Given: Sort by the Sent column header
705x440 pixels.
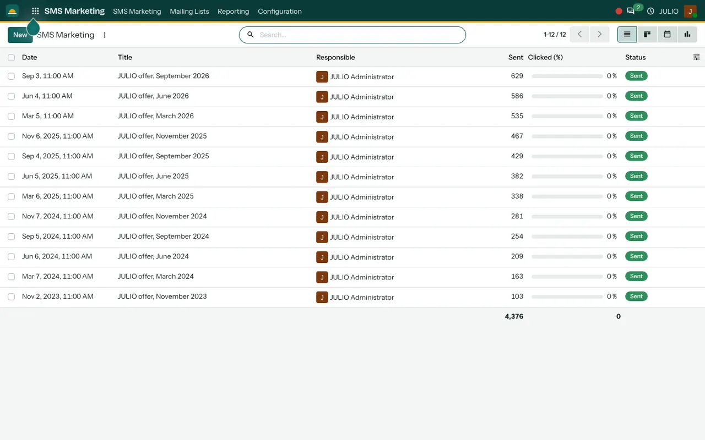Looking at the screenshot, I should click(x=516, y=57).
